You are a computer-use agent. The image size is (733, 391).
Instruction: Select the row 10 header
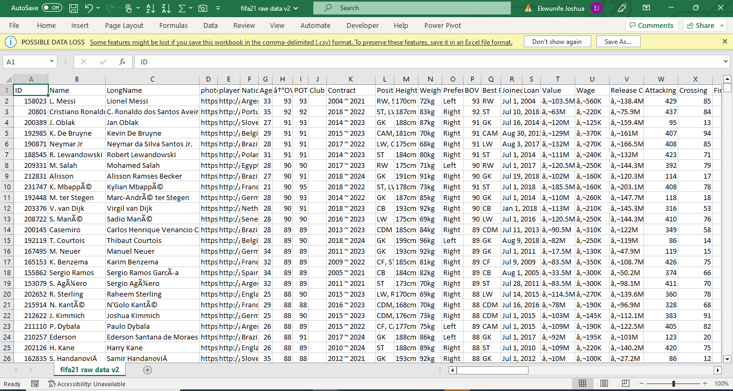coord(7,187)
